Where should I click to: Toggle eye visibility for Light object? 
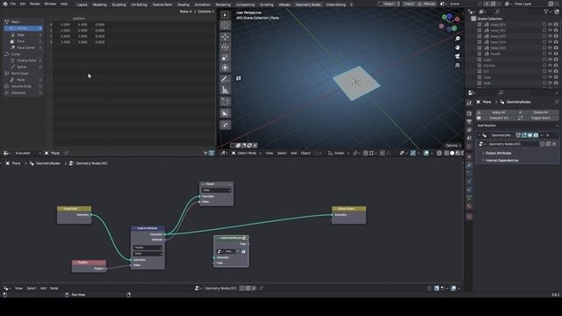point(551,60)
